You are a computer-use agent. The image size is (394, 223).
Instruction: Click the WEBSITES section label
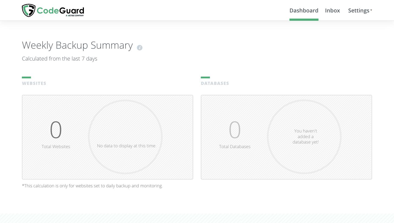point(34,83)
